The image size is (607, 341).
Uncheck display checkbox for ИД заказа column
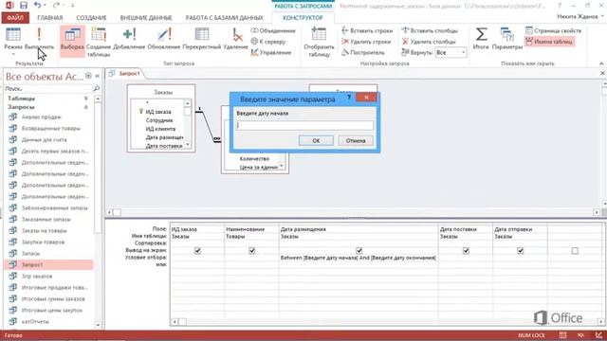[197, 250]
